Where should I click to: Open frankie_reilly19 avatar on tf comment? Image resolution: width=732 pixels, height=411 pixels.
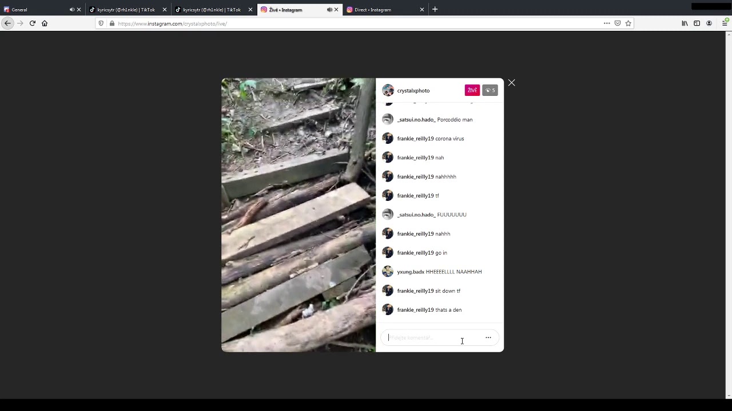point(388,196)
